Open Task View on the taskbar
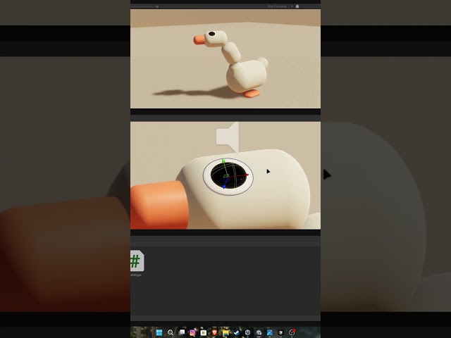Image resolution: width=451 pixels, height=338 pixels. [182, 332]
